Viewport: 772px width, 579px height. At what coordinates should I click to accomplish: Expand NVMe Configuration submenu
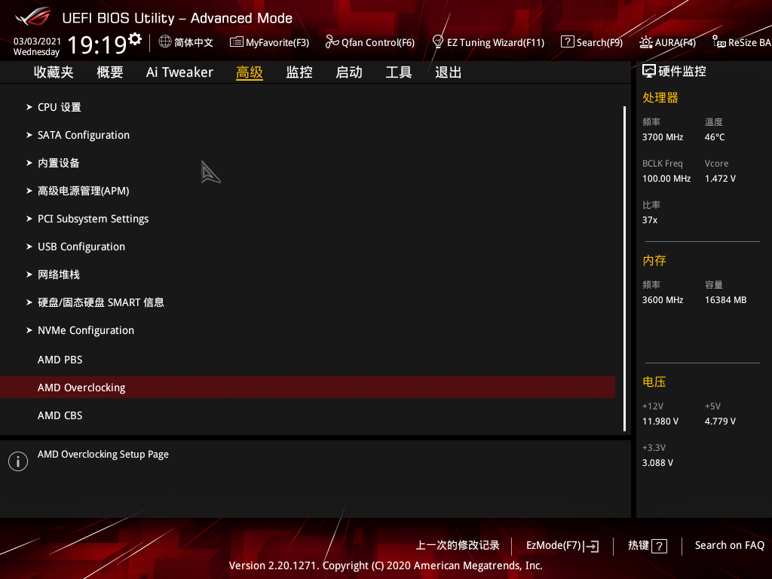coord(85,330)
